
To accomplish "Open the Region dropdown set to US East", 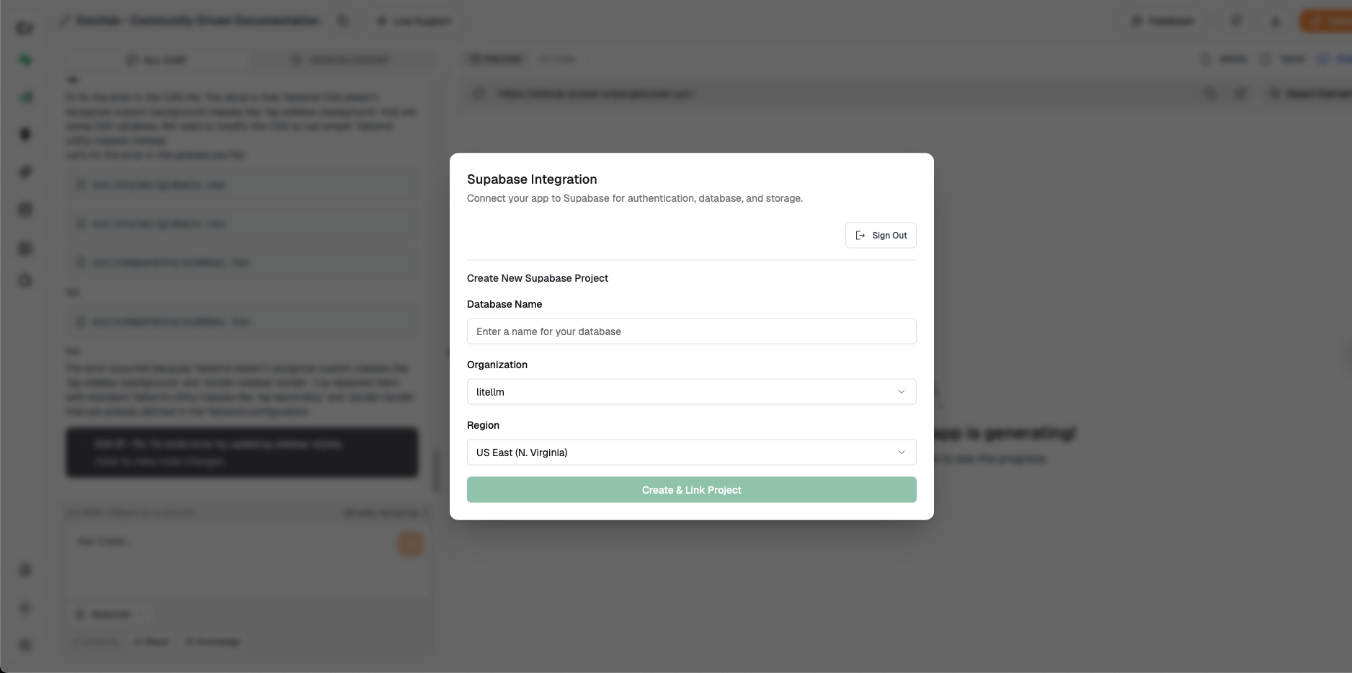I will click(691, 452).
